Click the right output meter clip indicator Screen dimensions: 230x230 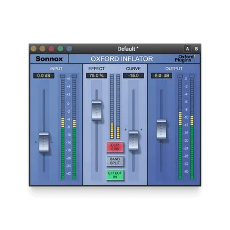(192, 76)
